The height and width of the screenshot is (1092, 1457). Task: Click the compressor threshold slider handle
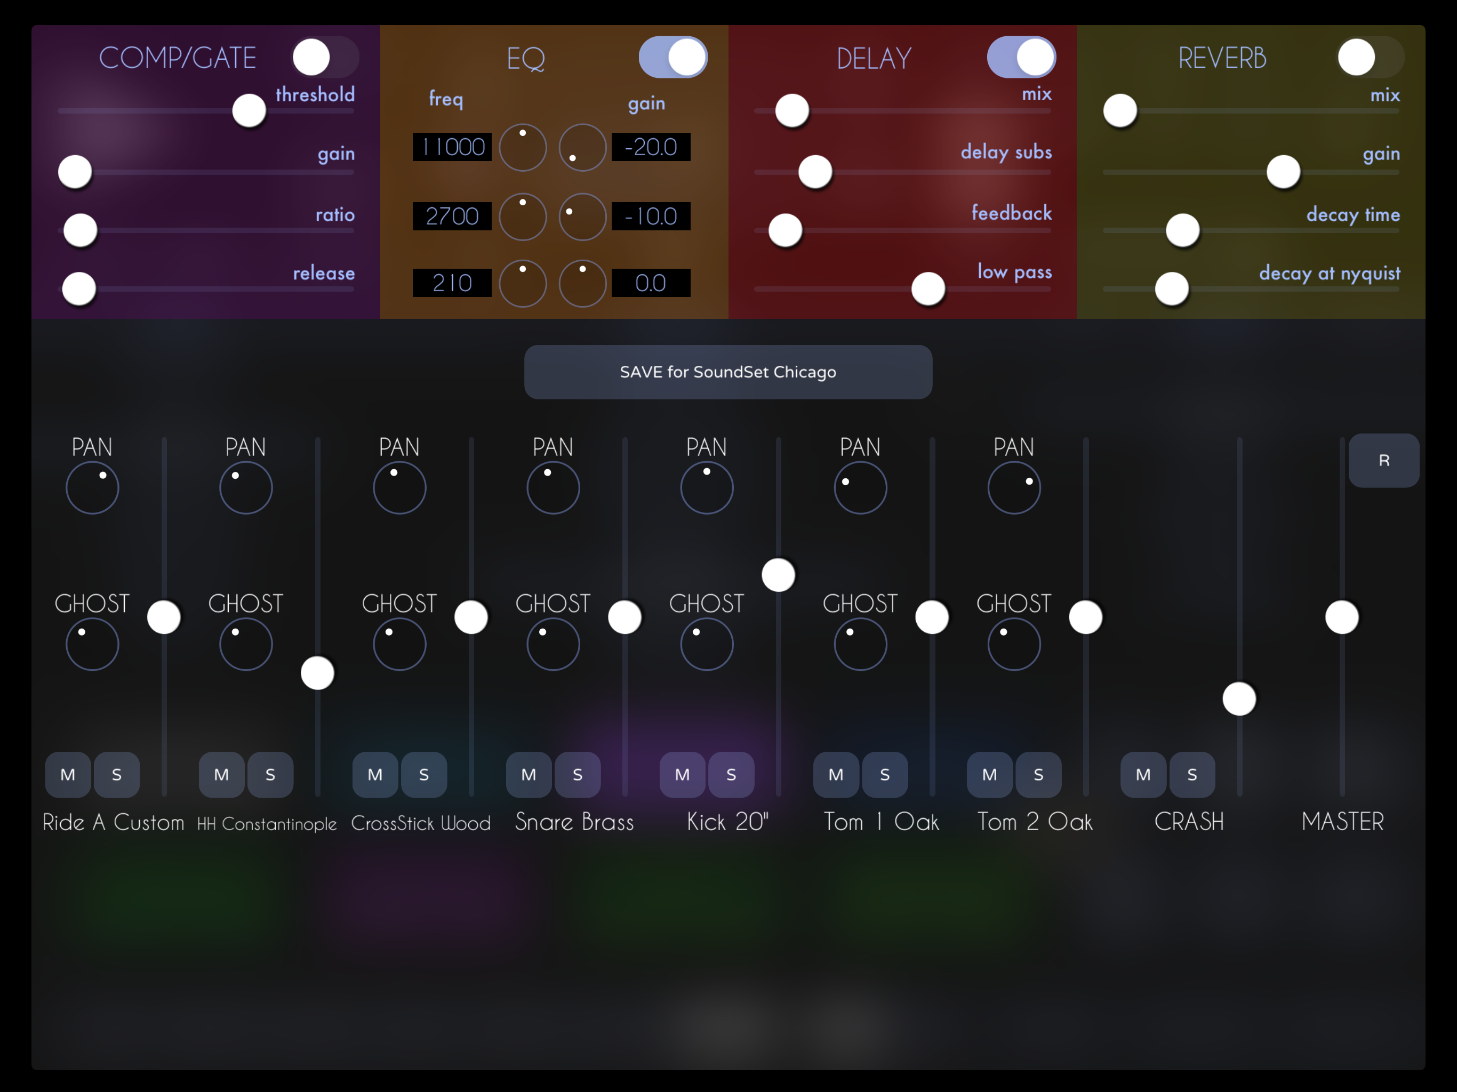point(249,111)
